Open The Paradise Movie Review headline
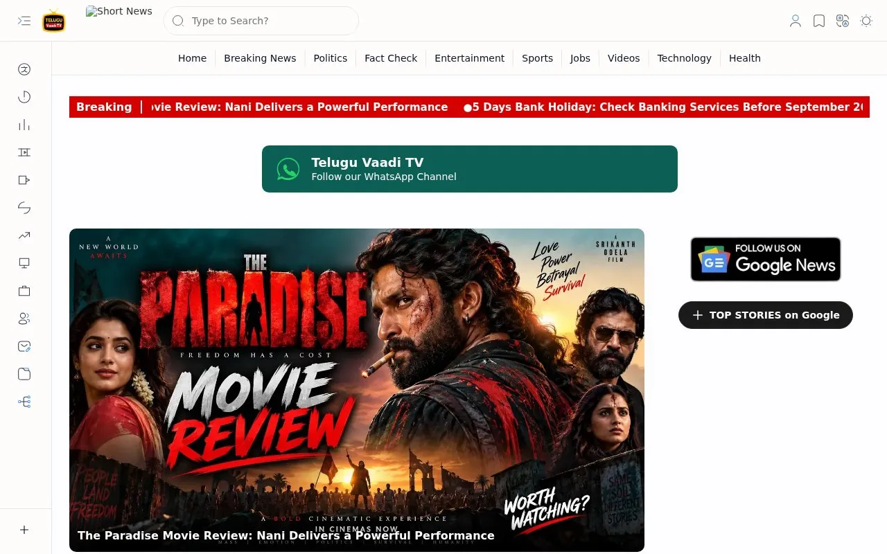The width and height of the screenshot is (887, 554). (286, 535)
